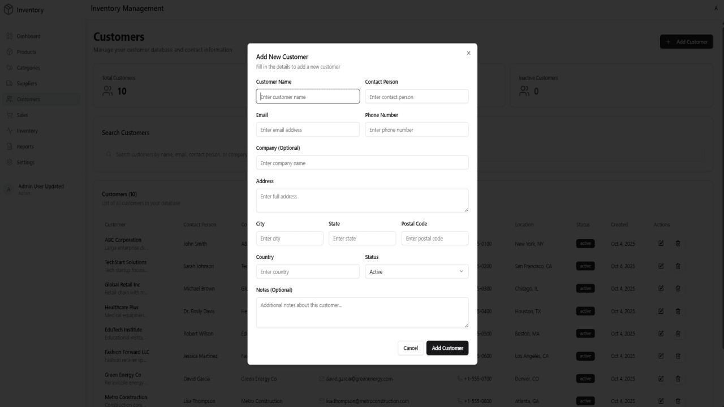Image resolution: width=724 pixels, height=407 pixels.
Task: Delete the Healthcare Plus customer
Action: 678,311
